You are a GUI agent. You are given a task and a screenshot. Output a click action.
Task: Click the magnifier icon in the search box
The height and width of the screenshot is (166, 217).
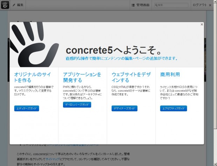click(x=156, y=5)
